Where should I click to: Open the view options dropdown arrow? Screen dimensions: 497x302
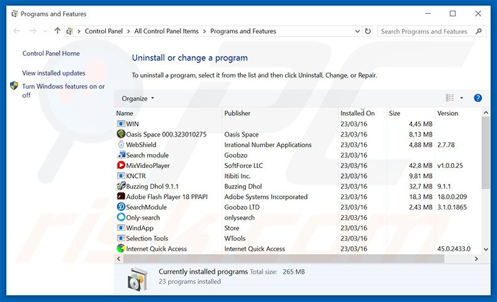(462, 98)
